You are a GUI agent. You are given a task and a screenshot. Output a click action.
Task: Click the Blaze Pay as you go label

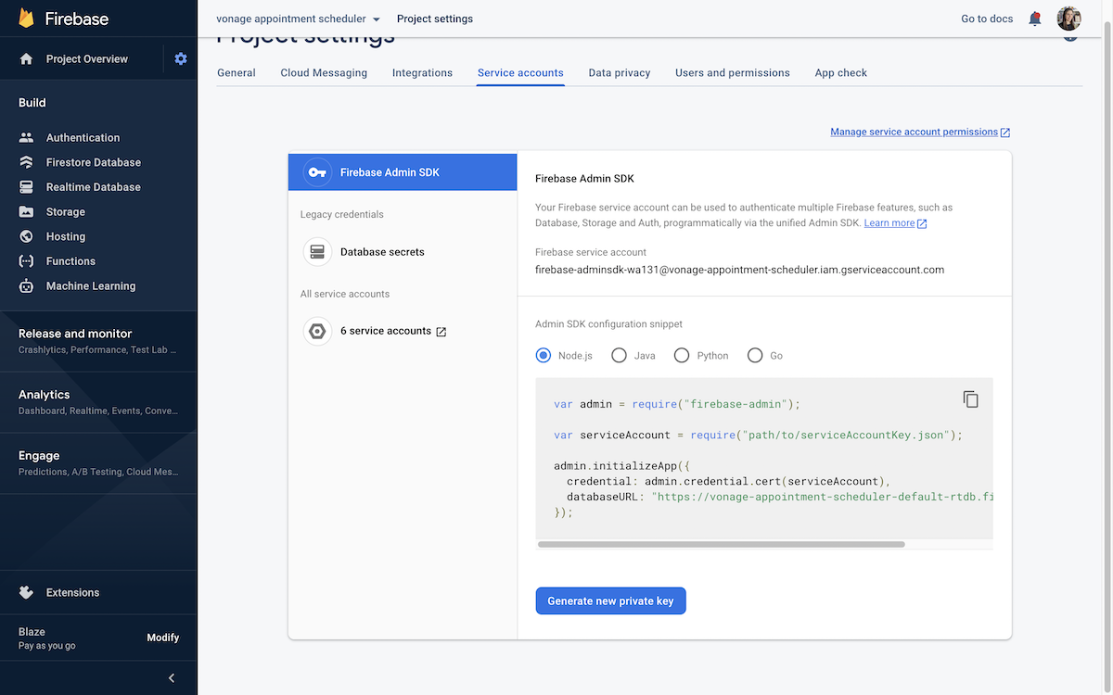(x=47, y=638)
